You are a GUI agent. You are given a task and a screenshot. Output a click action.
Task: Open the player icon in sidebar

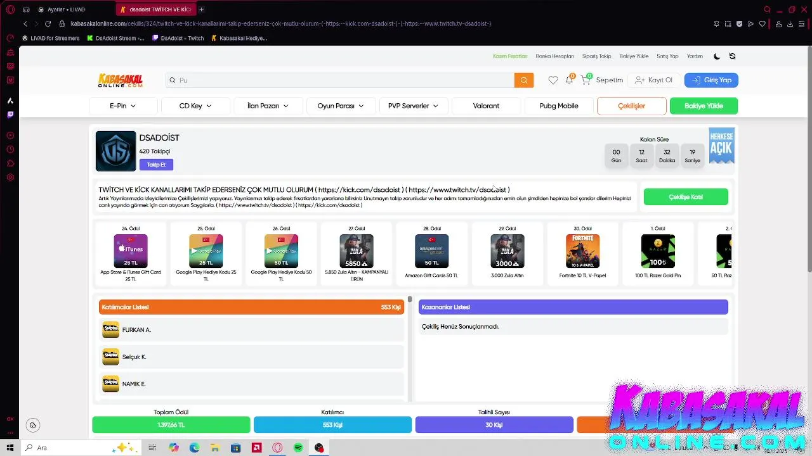10,136
